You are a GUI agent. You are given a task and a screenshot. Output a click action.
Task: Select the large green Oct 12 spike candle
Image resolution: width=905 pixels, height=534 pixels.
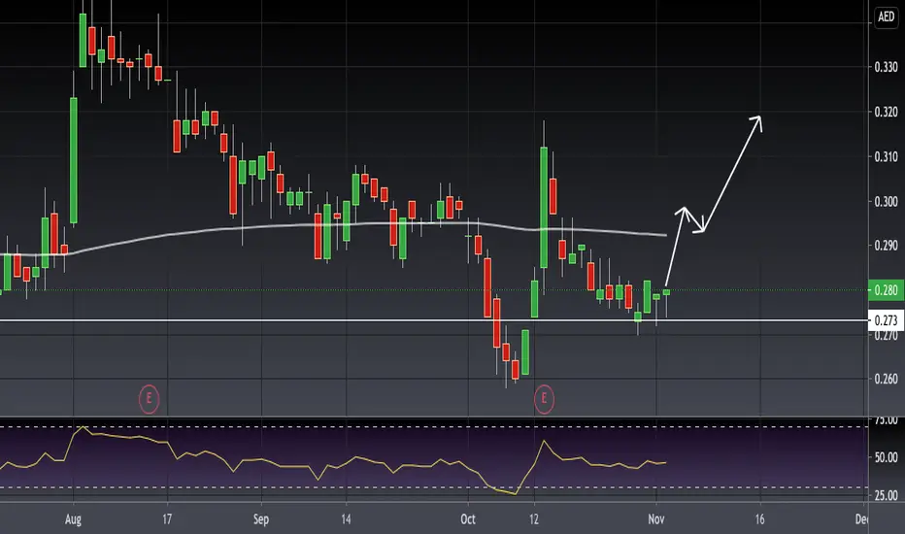[544, 207]
